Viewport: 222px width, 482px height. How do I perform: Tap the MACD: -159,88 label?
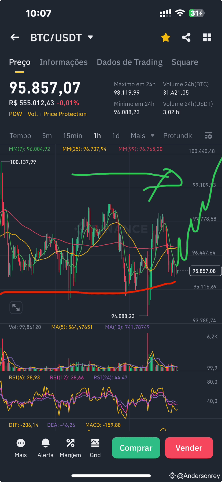tap(103, 425)
